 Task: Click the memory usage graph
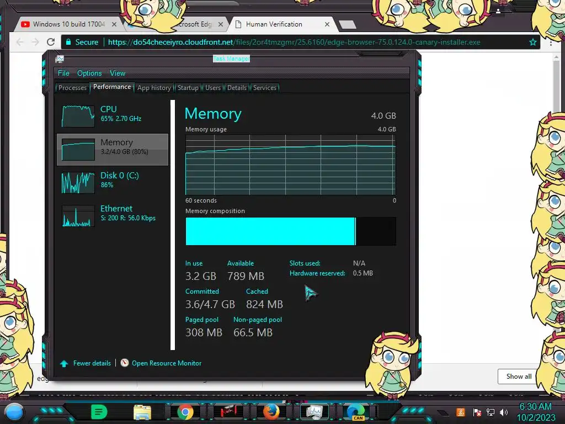[x=290, y=165]
